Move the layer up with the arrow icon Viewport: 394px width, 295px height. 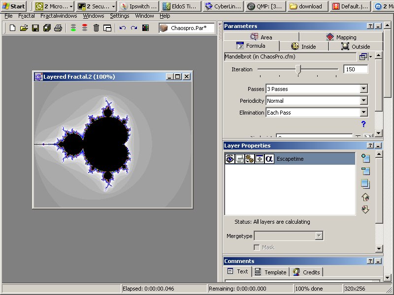pos(365,197)
